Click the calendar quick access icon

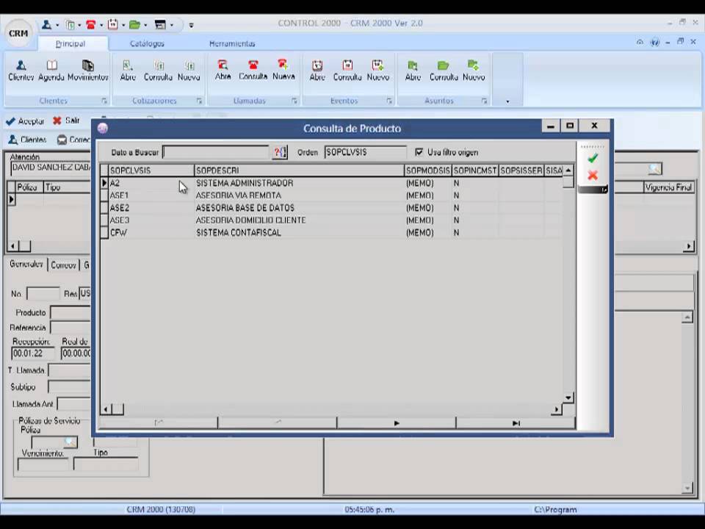113,25
